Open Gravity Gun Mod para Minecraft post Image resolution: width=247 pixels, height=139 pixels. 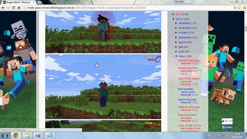[188, 71]
